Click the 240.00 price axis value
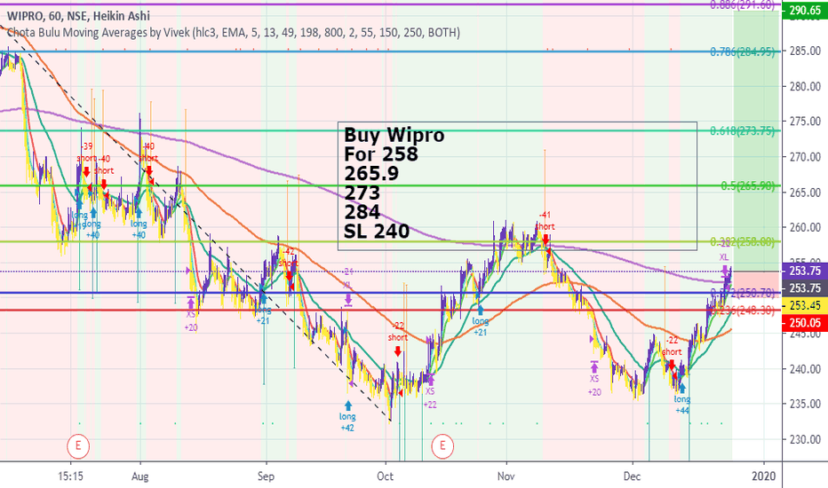Viewport: 828px width, 488px height. 805,369
